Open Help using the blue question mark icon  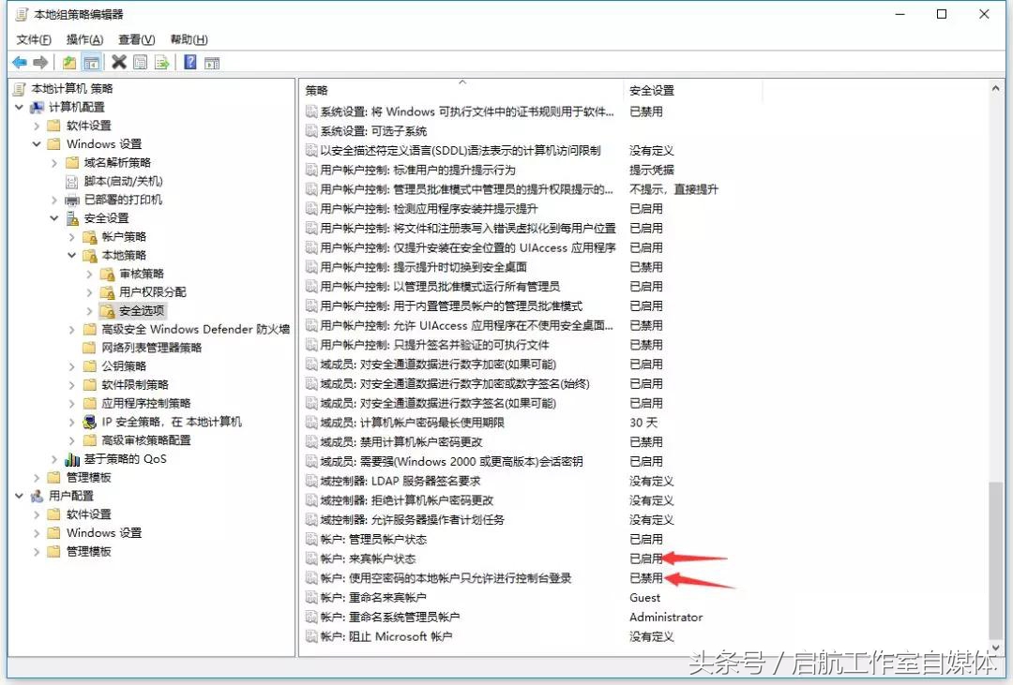(x=190, y=62)
